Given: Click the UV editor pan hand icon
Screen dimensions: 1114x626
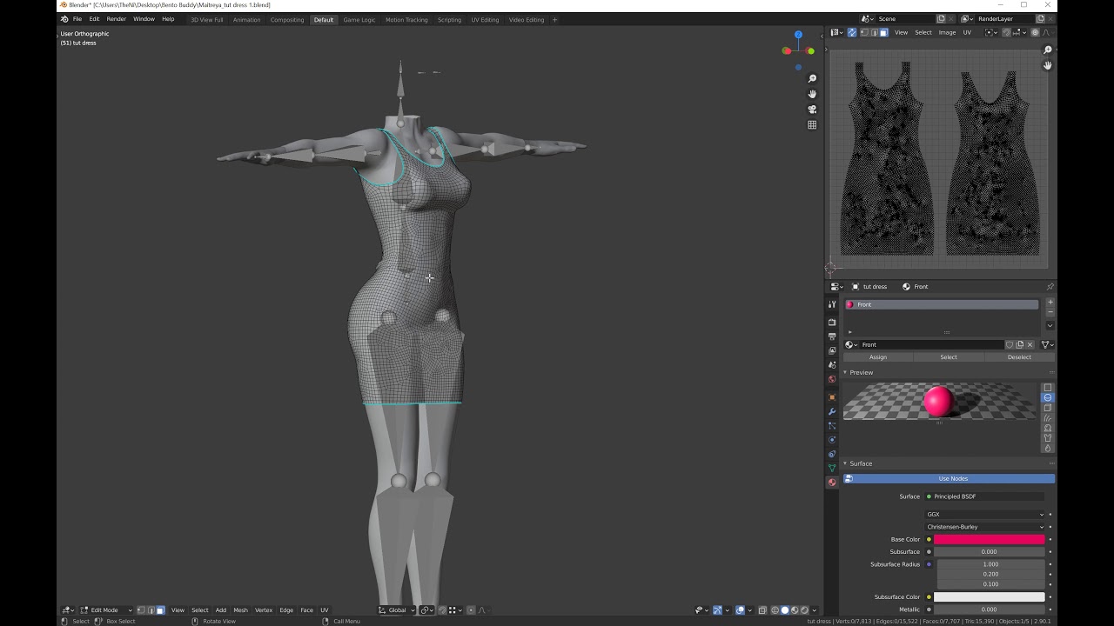Looking at the screenshot, I should pyautogui.click(x=1048, y=65).
